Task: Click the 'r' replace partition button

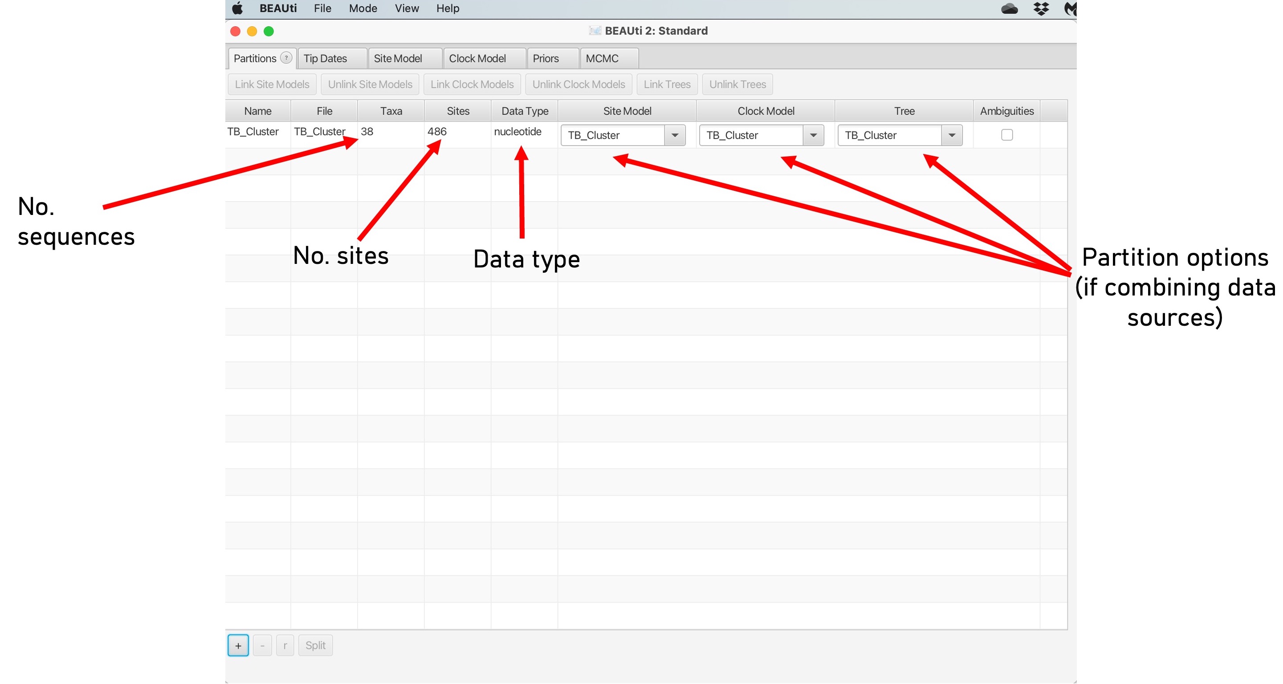Action: tap(285, 646)
